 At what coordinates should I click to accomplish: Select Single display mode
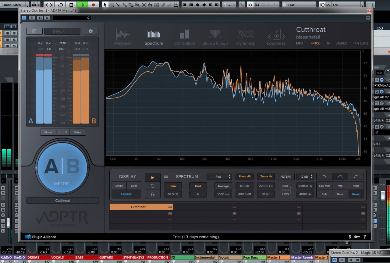[119, 186]
